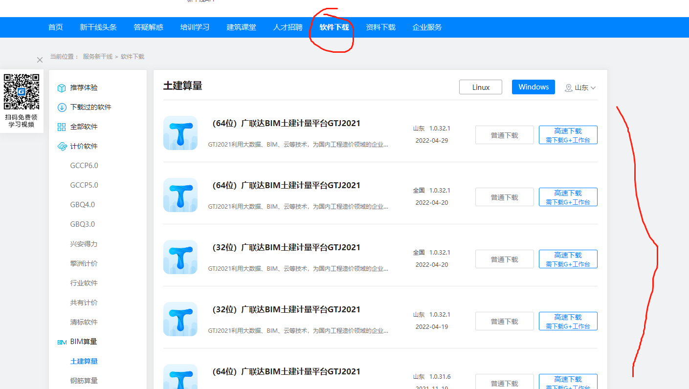Open 答疑解惑 navigation item
This screenshot has width=689, height=389.
click(149, 27)
